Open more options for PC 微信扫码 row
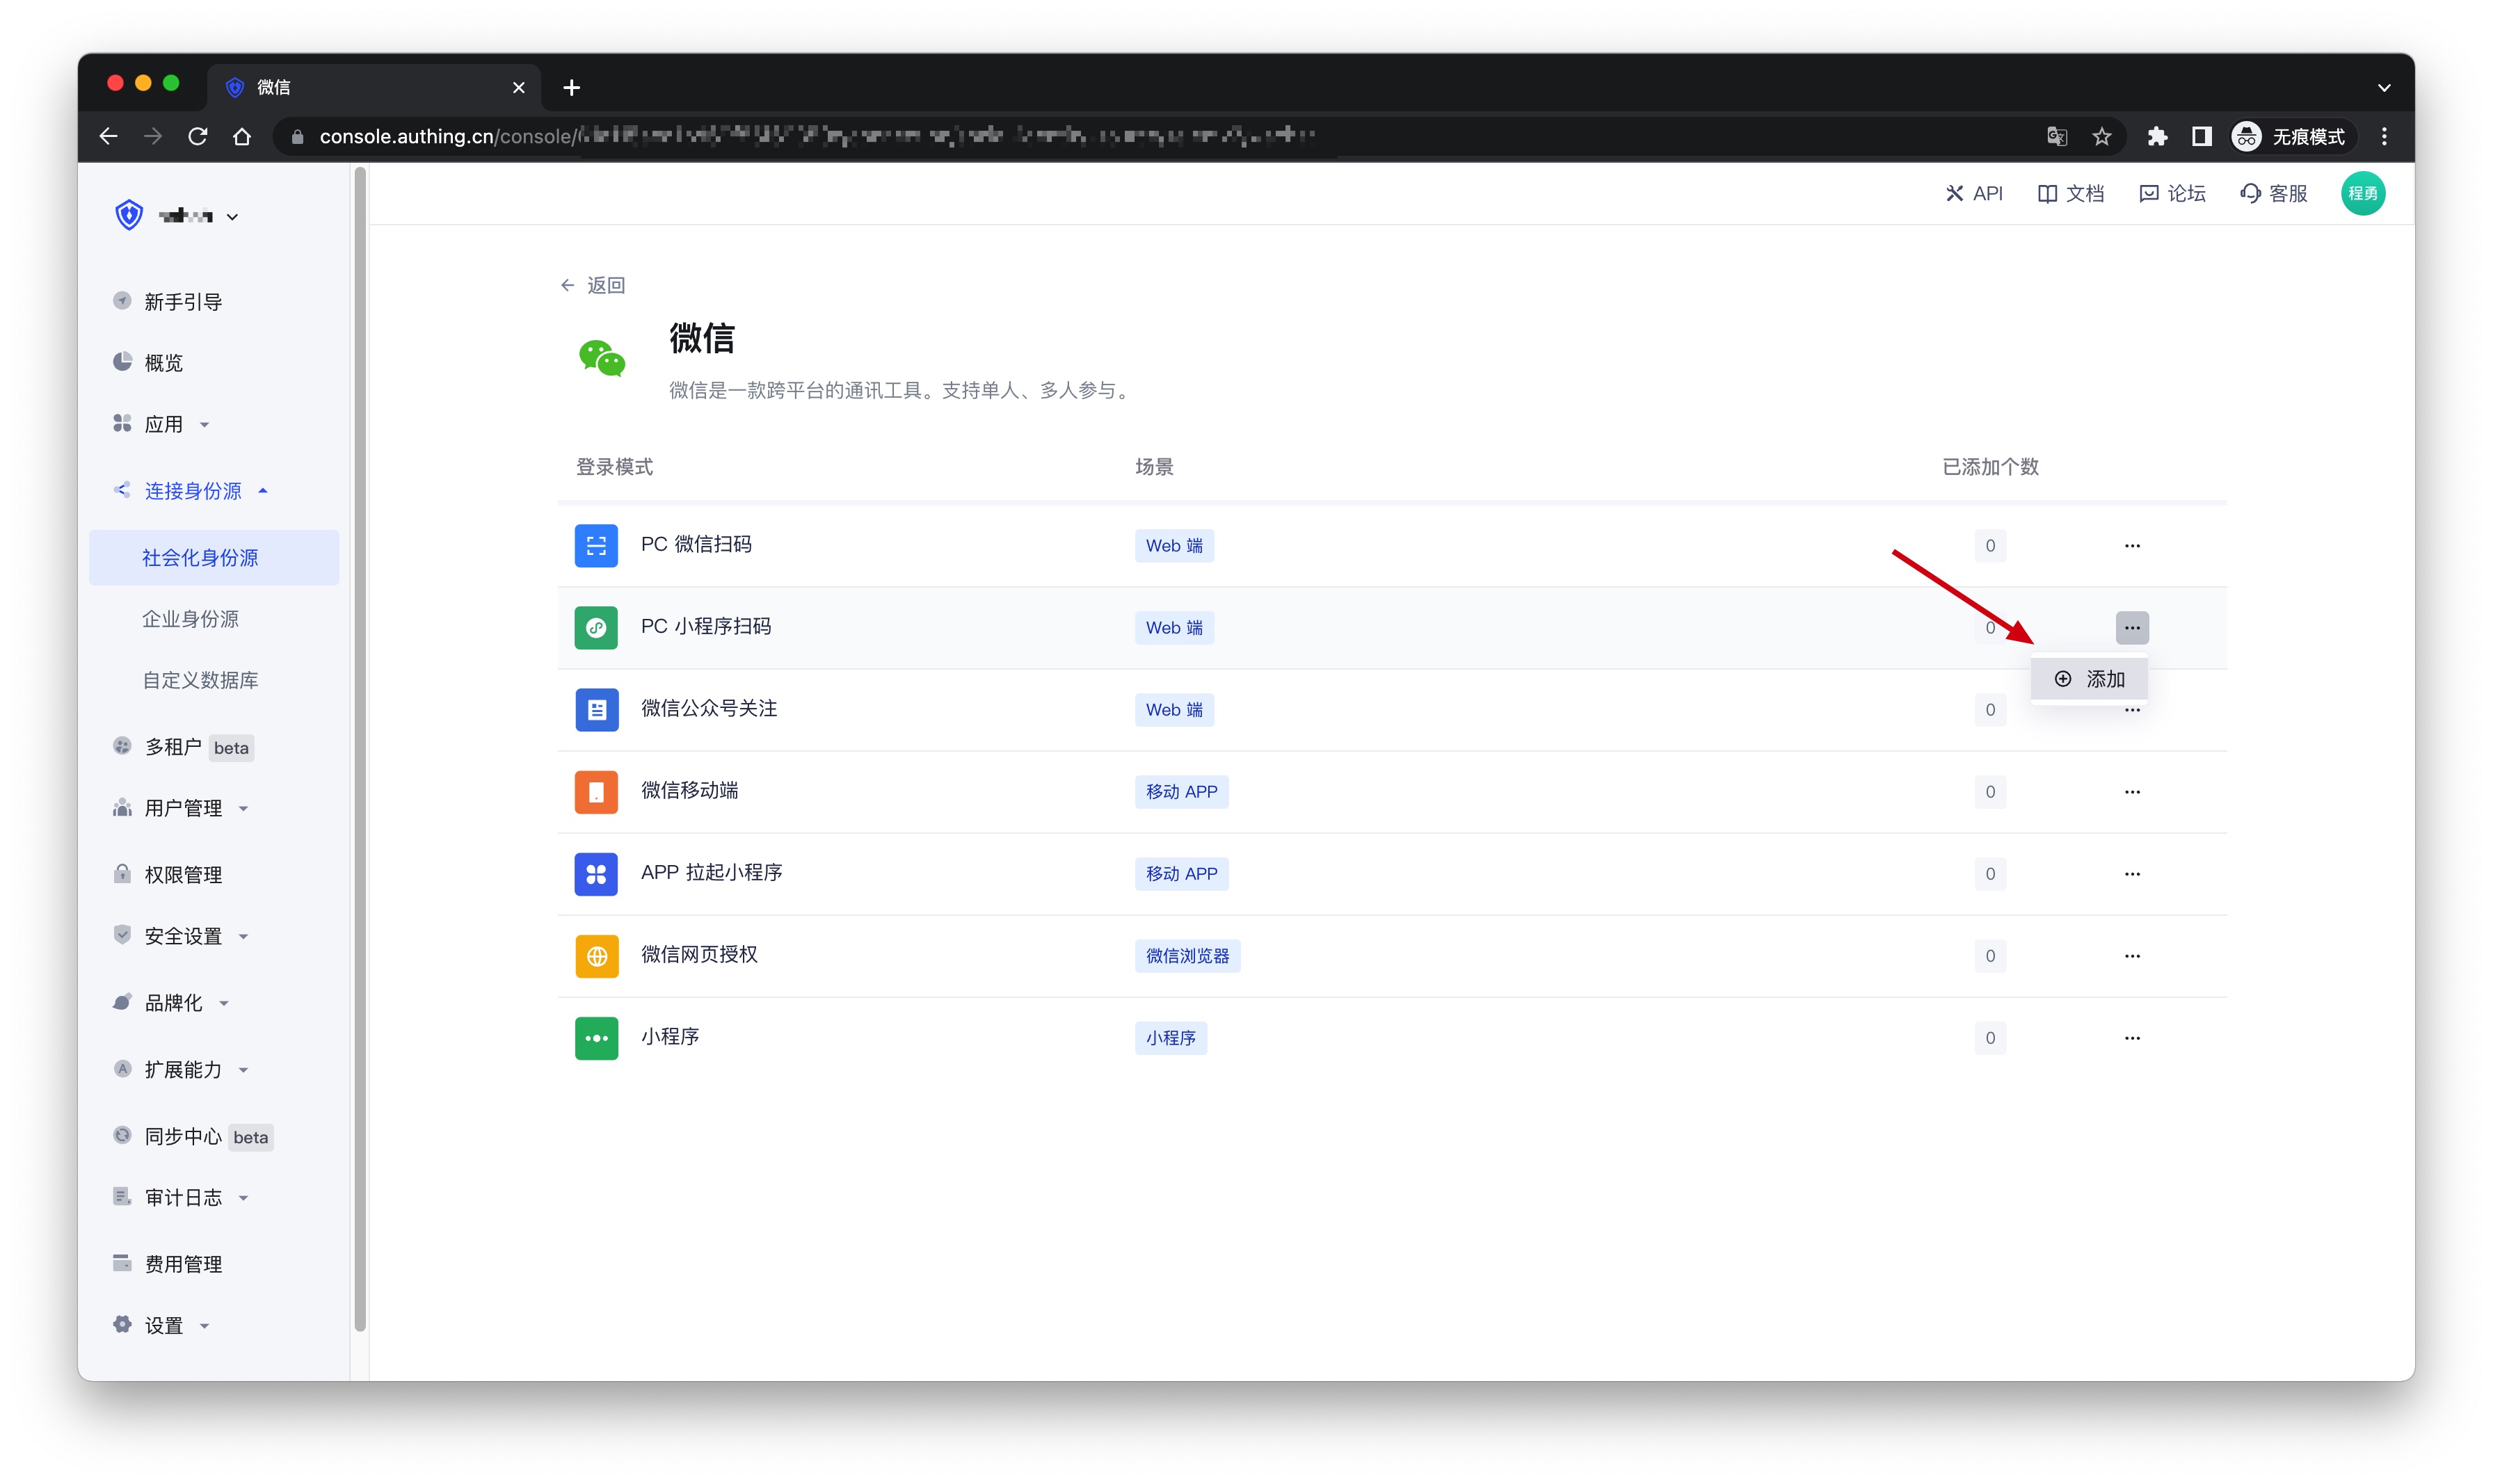 click(x=2131, y=545)
